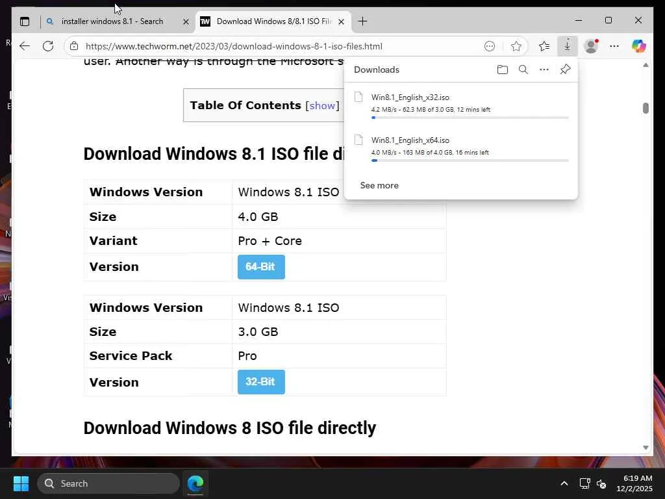
Task: Click the Edge taskbar icon
Action: pyautogui.click(x=195, y=483)
